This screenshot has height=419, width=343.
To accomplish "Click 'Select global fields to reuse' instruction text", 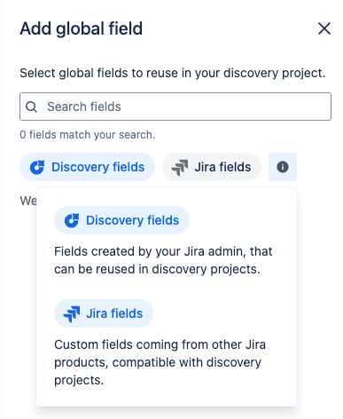I will (x=173, y=73).
